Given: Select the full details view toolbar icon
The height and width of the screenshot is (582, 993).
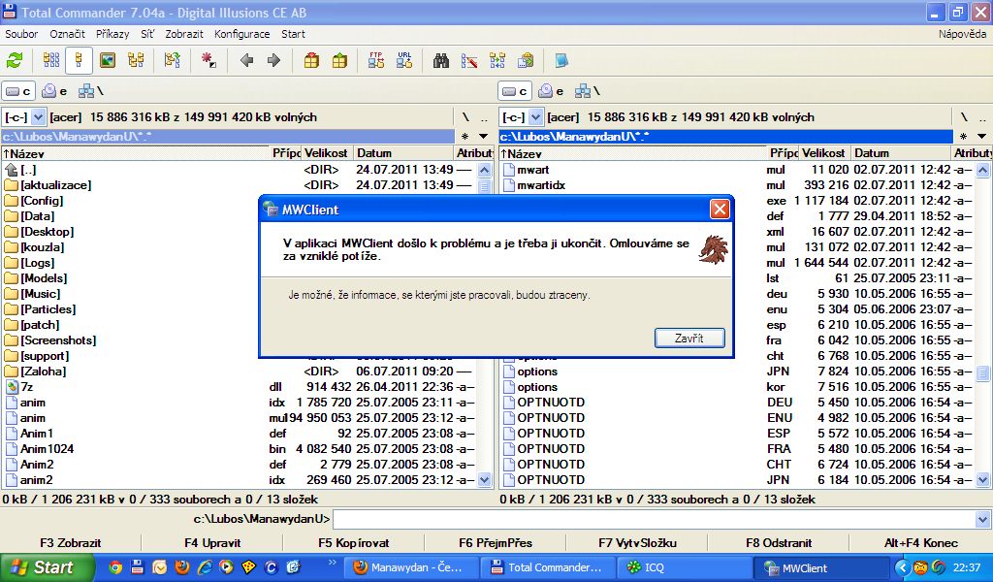Looking at the screenshot, I should [80, 61].
